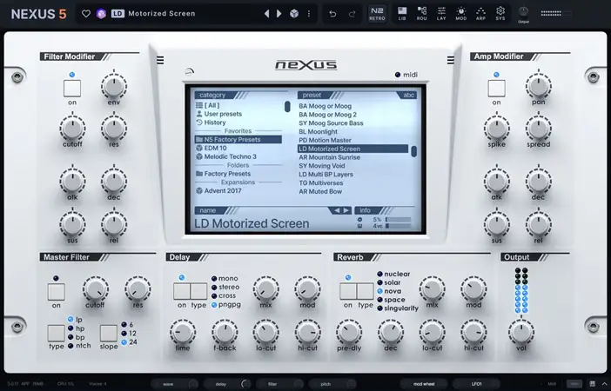Viewport: 611px width, 391px height.
Task: Open the ARP arpeggiator tab
Action: tap(480, 14)
